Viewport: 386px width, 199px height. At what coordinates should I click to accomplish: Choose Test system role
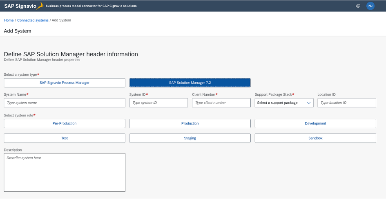pyautogui.click(x=65, y=138)
